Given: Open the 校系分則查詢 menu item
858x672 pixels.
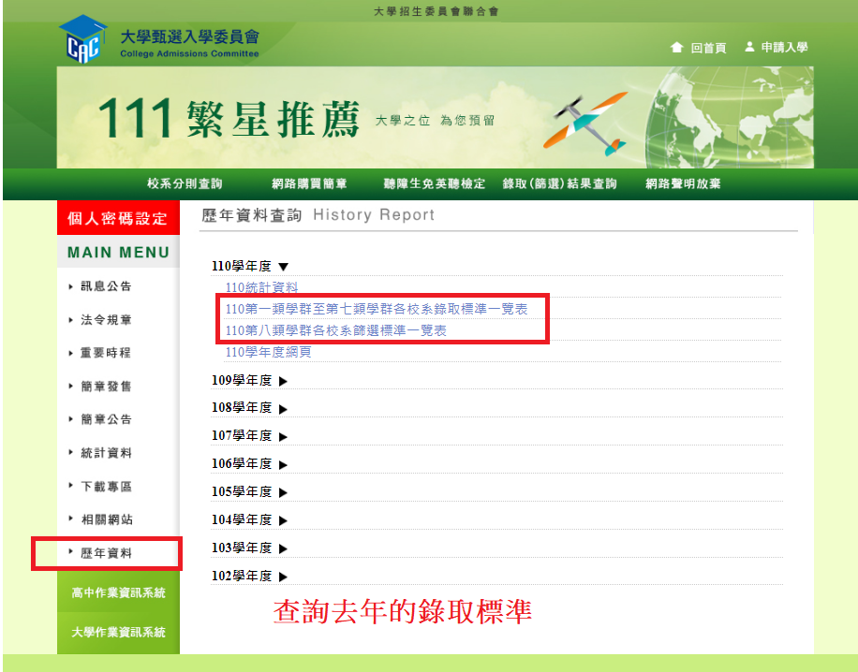Looking at the screenshot, I should coord(185,183).
